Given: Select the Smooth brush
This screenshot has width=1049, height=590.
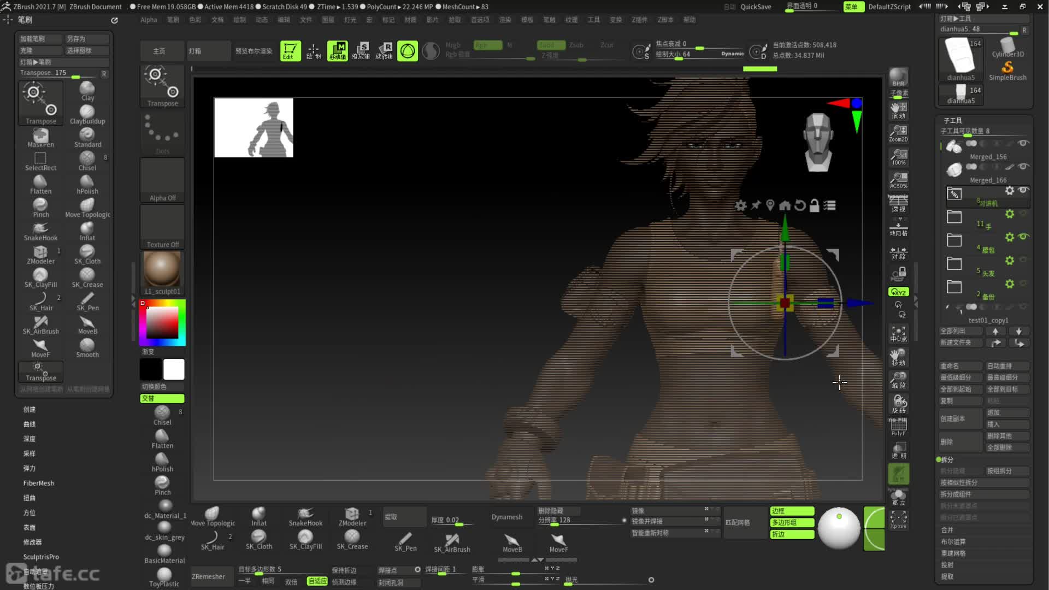Looking at the screenshot, I should (87, 348).
